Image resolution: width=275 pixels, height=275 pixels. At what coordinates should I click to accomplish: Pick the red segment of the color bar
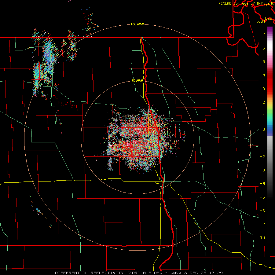coord(270,82)
